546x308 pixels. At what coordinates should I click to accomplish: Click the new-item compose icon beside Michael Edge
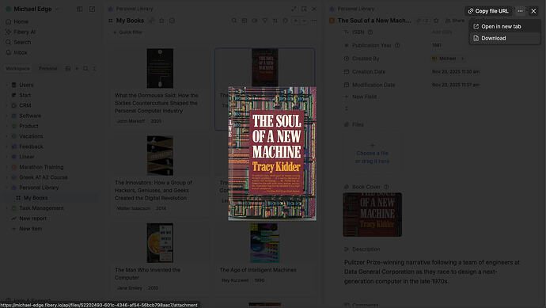(x=92, y=9)
